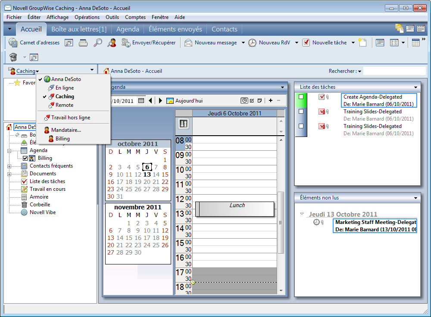Click the Rechercher search field
431x317 pixels.
click(x=394, y=71)
